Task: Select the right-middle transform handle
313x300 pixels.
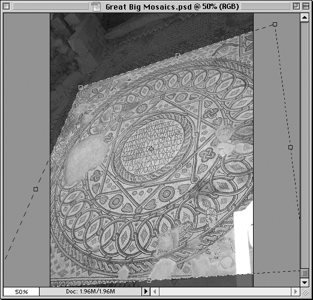Action: [x=290, y=148]
